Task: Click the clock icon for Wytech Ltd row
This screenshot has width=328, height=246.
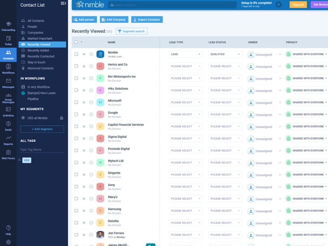Action: [x=91, y=163]
